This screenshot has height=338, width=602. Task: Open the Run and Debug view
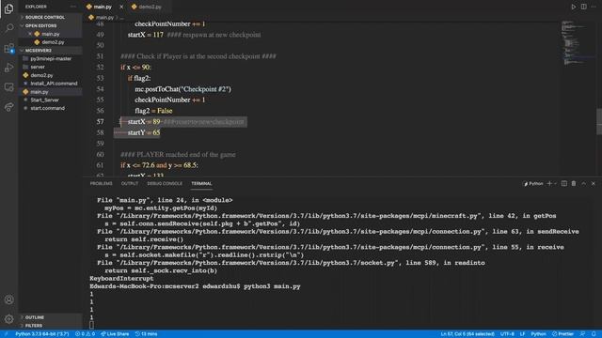click(8, 68)
